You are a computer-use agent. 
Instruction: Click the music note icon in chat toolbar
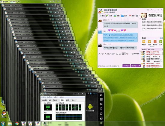(120, 54)
